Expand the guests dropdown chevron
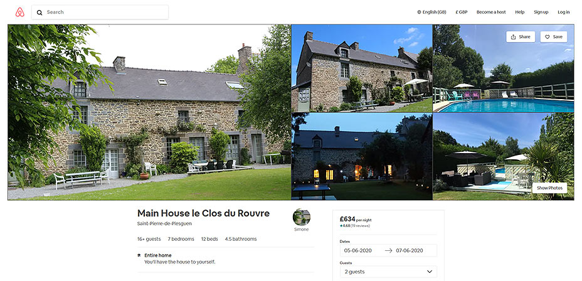Image resolution: width=582 pixels, height=281 pixels. [430, 272]
